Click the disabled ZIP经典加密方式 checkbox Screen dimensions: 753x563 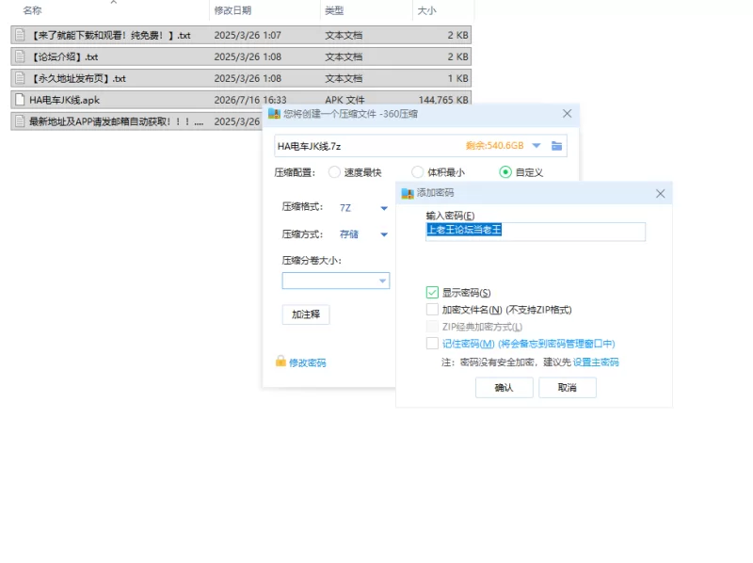point(432,327)
